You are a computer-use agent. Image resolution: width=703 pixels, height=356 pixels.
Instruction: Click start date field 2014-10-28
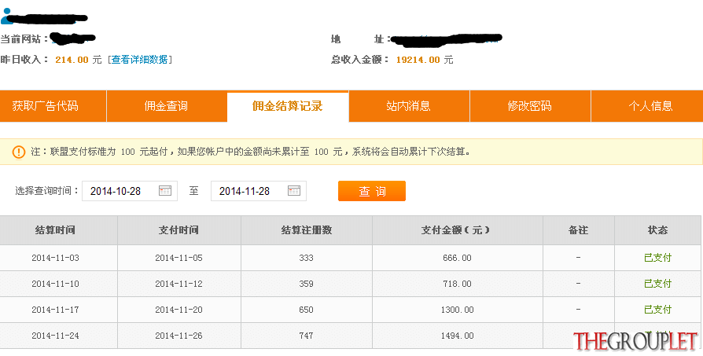click(x=130, y=191)
